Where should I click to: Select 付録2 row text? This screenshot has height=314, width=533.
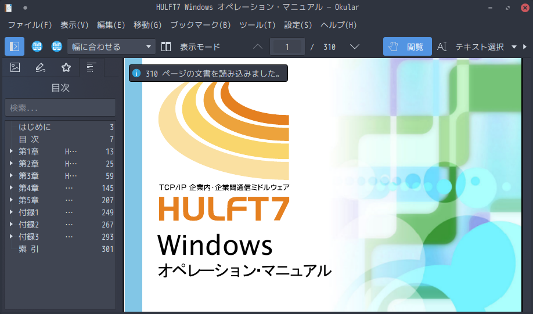pos(28,225)
